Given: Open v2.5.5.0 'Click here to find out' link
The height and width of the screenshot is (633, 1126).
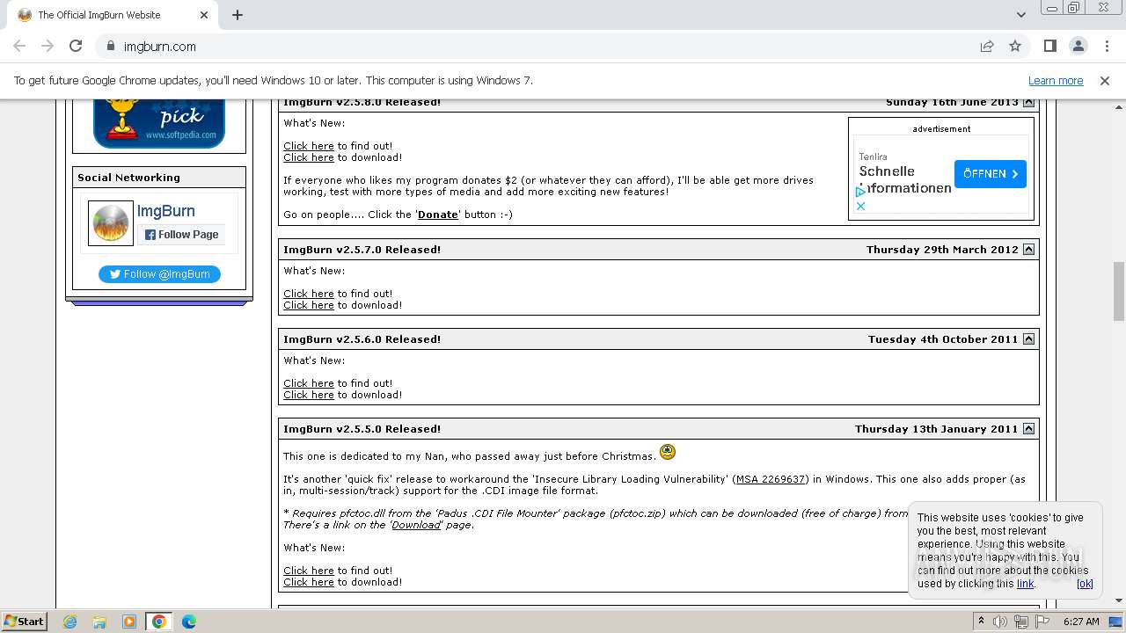Looking at the screenshot, I should pyautogui.click(x=309, y=571).
